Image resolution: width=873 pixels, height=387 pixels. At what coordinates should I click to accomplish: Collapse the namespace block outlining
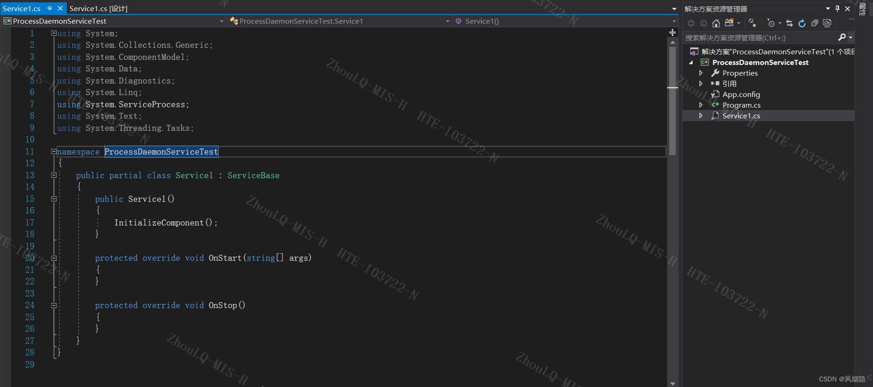click(54, 151)
